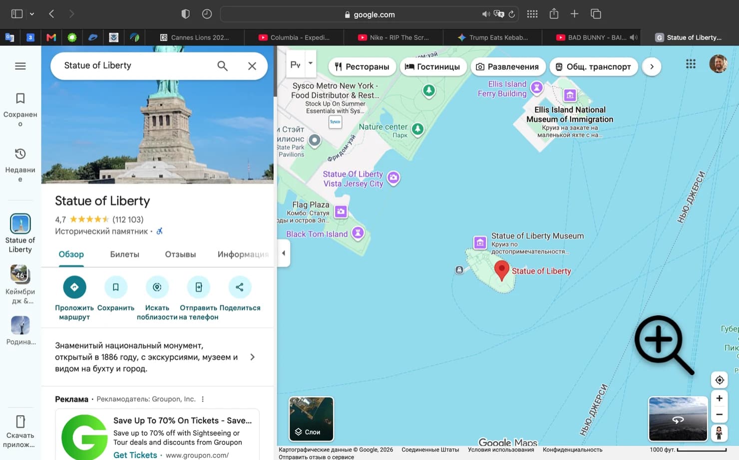Open Условия использования link
This screenshot has width=739, height=460.
point(501,450)
